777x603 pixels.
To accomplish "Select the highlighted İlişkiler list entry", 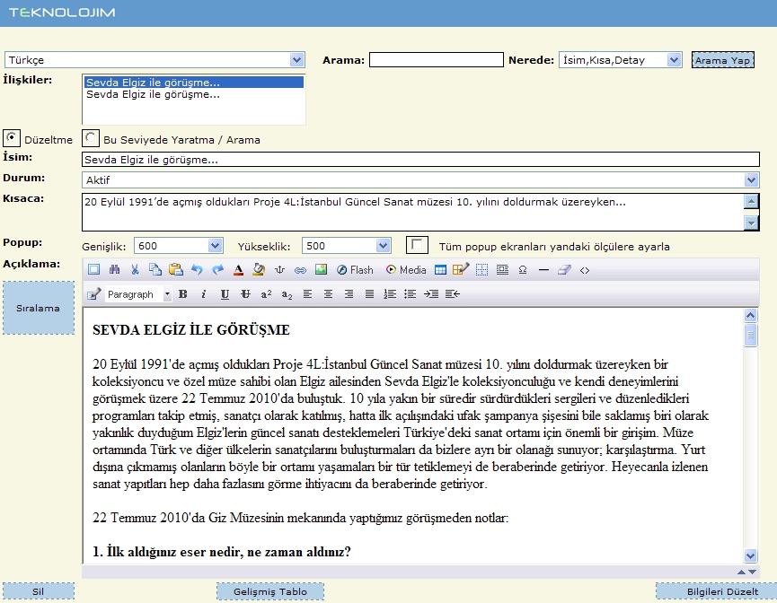I will coord(194,83).
